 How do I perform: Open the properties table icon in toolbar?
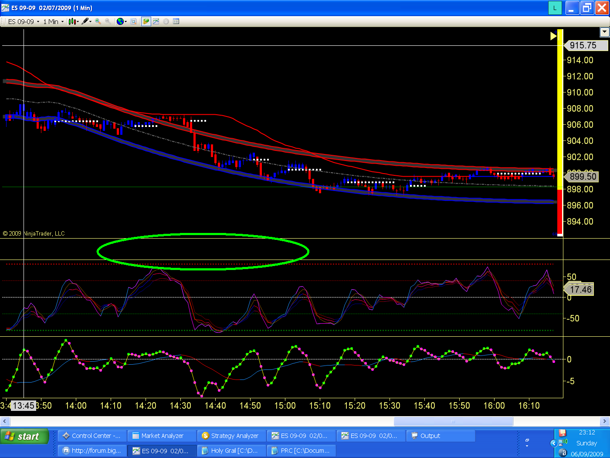[176, 21]
